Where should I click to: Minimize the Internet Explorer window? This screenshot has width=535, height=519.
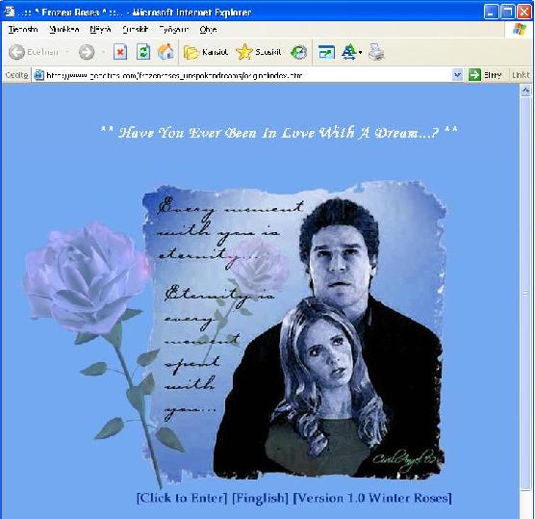tap(491, 12)
